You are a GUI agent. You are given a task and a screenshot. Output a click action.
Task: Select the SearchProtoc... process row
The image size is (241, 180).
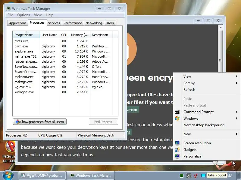[63, 72]
